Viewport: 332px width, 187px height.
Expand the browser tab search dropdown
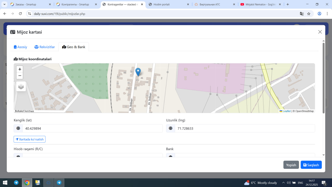[4, 4]
